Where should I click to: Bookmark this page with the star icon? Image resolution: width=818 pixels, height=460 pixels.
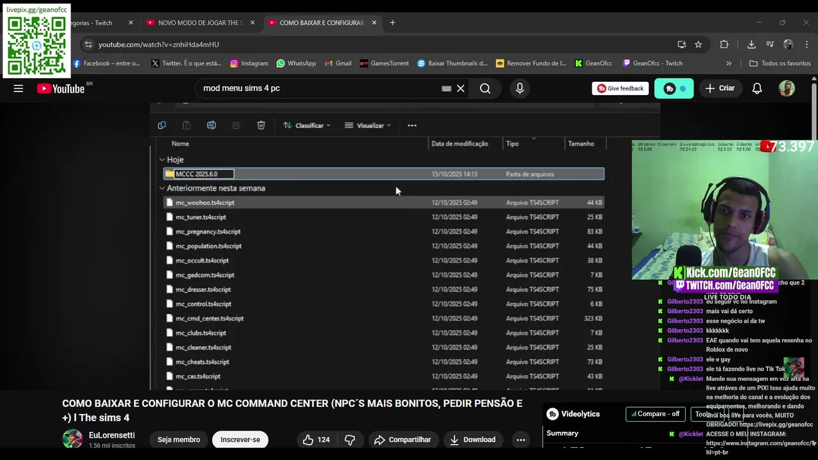pos(698,45)
